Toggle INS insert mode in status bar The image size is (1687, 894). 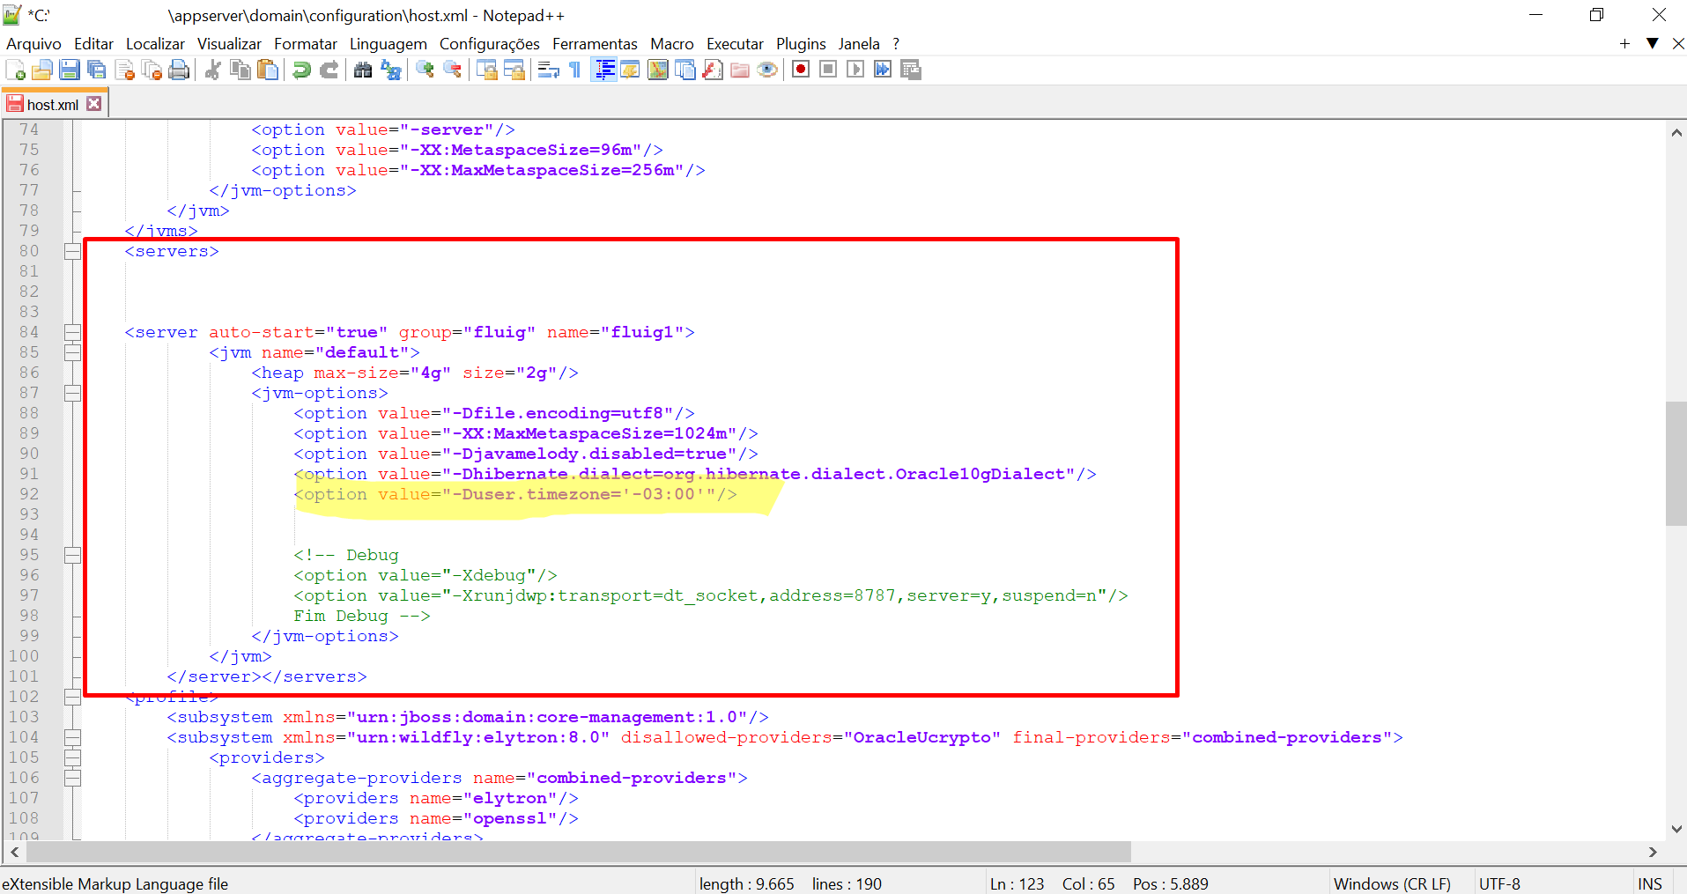(x=1649, y=883)
